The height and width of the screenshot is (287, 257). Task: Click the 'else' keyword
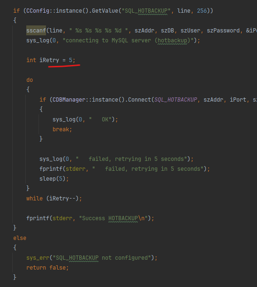pos(20,238)
